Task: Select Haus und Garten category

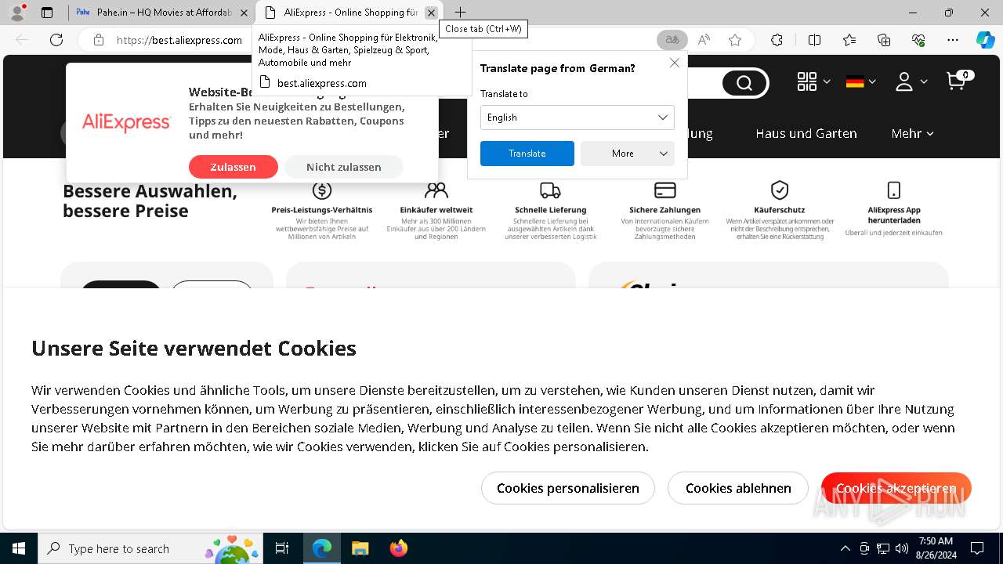Action: 806,134
